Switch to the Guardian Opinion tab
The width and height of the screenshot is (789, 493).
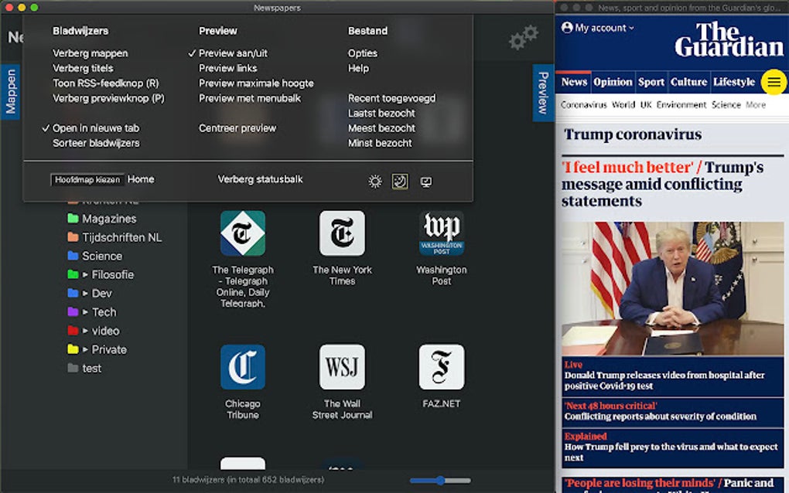pos(613,82)
